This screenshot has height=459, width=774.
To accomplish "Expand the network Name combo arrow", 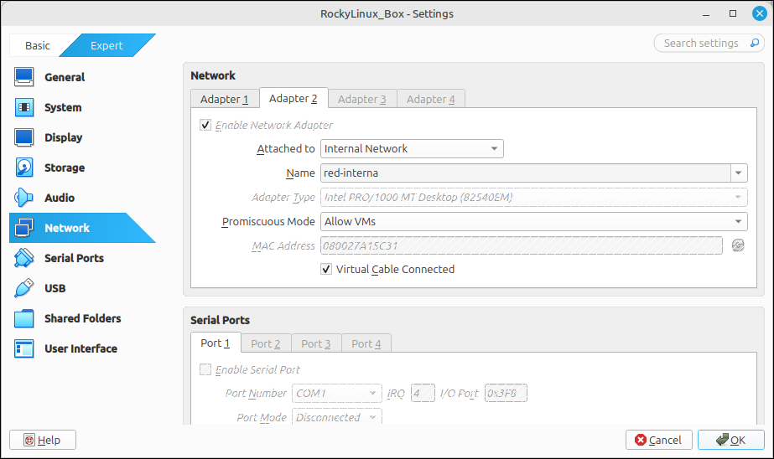I will (739, 173).
